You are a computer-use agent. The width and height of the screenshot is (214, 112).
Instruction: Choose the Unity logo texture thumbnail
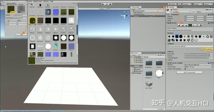click(40, 46)
